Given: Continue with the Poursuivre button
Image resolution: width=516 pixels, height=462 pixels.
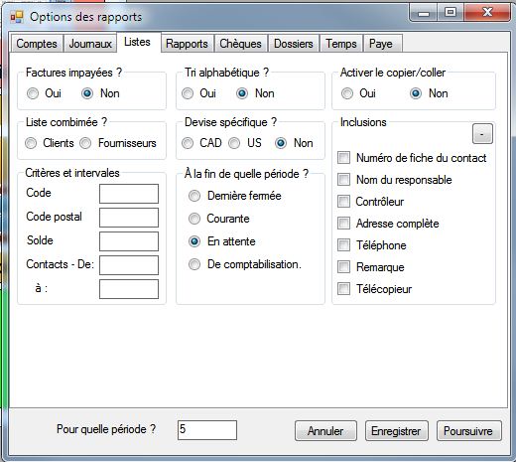Looking at the screenshot, I should click(468, 431).
